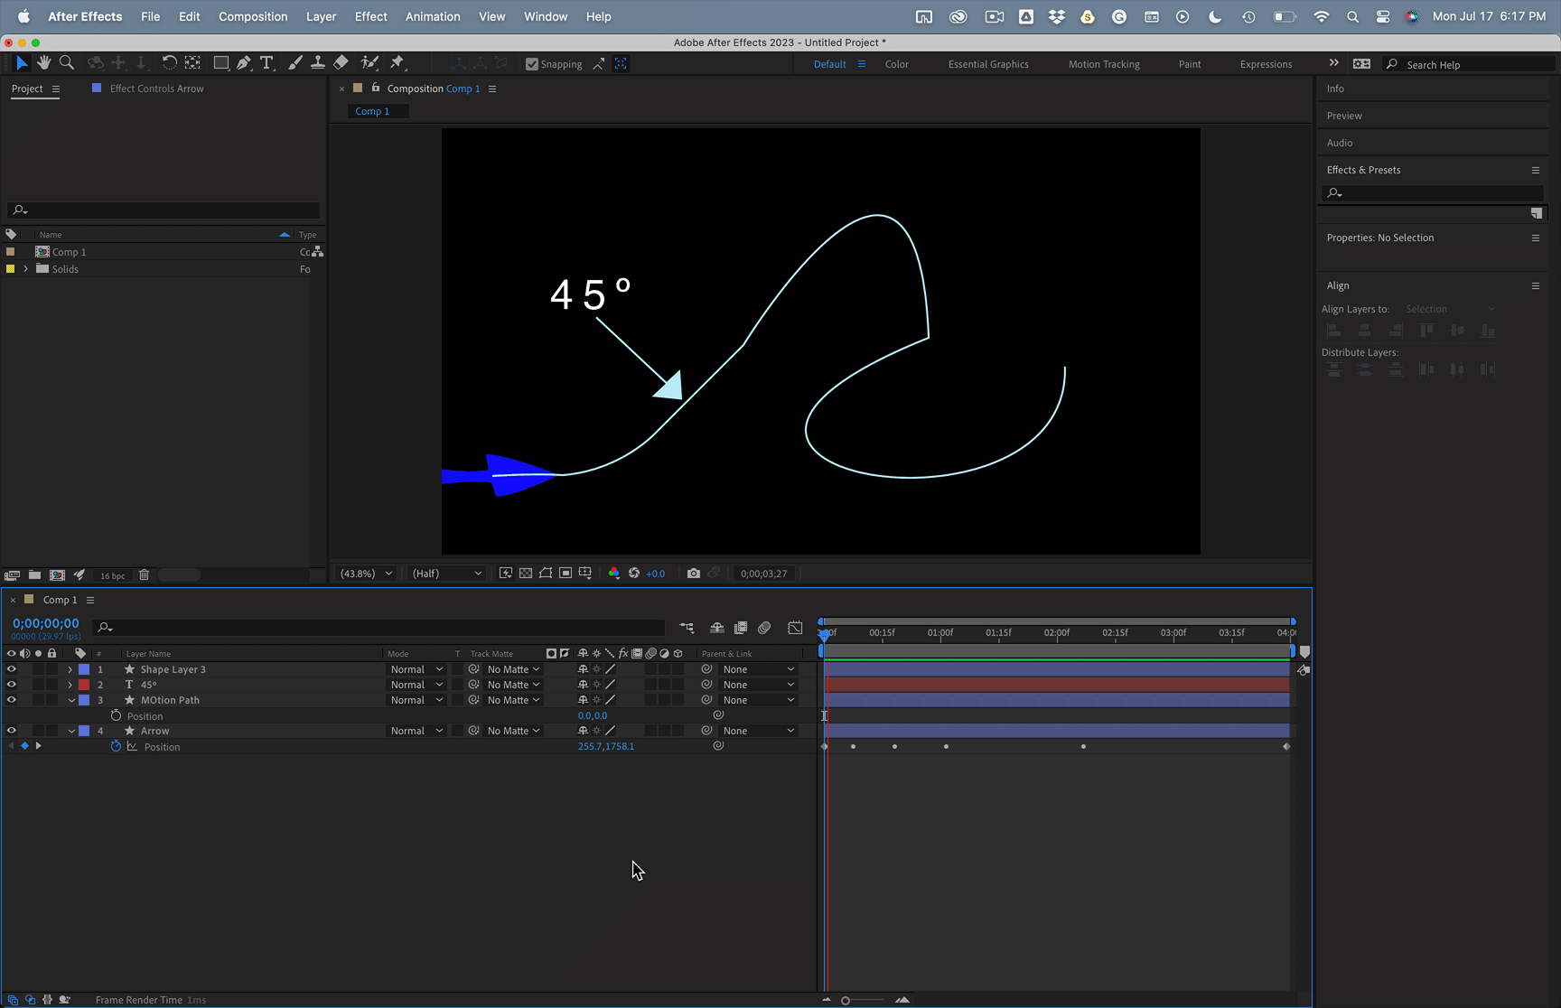The width and height of the screenshot is (1561, 1008).
Task: Go to next Arrow Position keyframe
Action: pos(38,746)
